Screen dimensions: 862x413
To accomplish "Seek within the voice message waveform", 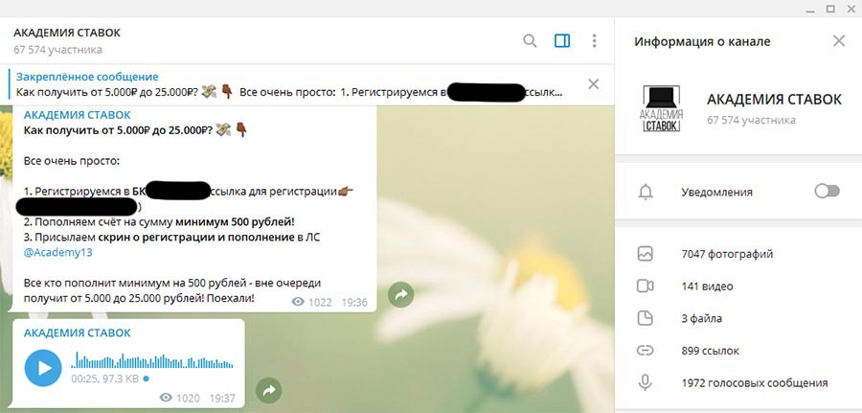I will coord(152,360).
